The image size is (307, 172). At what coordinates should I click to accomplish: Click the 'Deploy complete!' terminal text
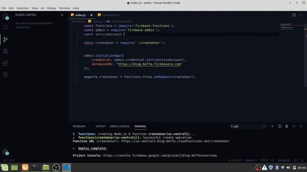click(93, 149)
